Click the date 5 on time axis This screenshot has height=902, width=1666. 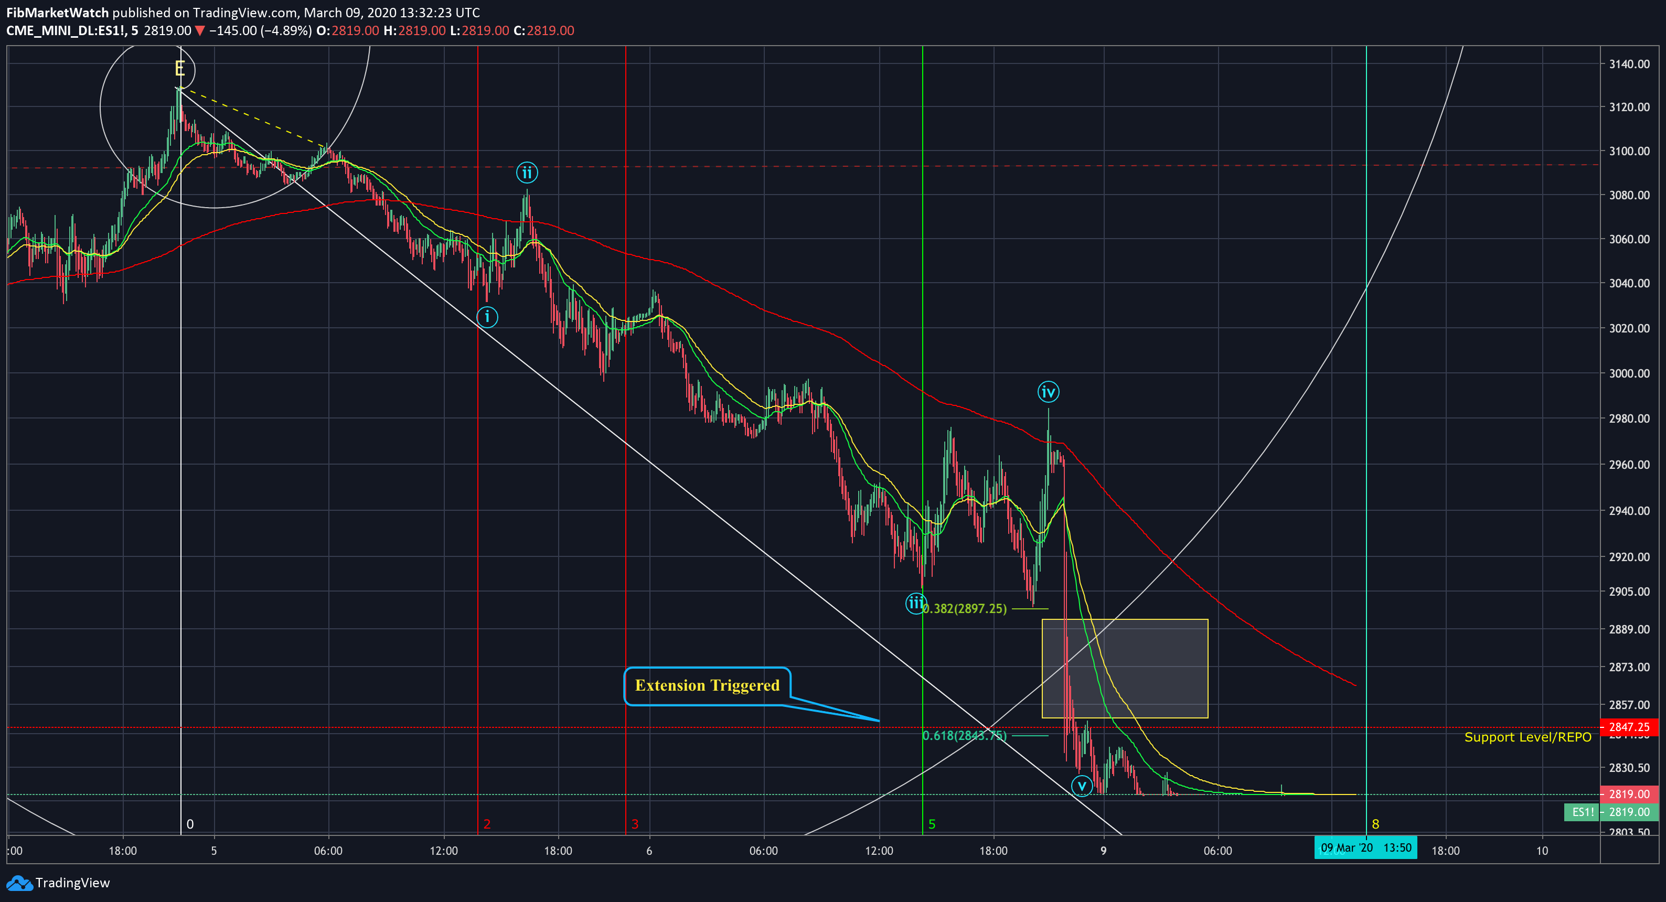pyautogui.click(x=213, y=850)
